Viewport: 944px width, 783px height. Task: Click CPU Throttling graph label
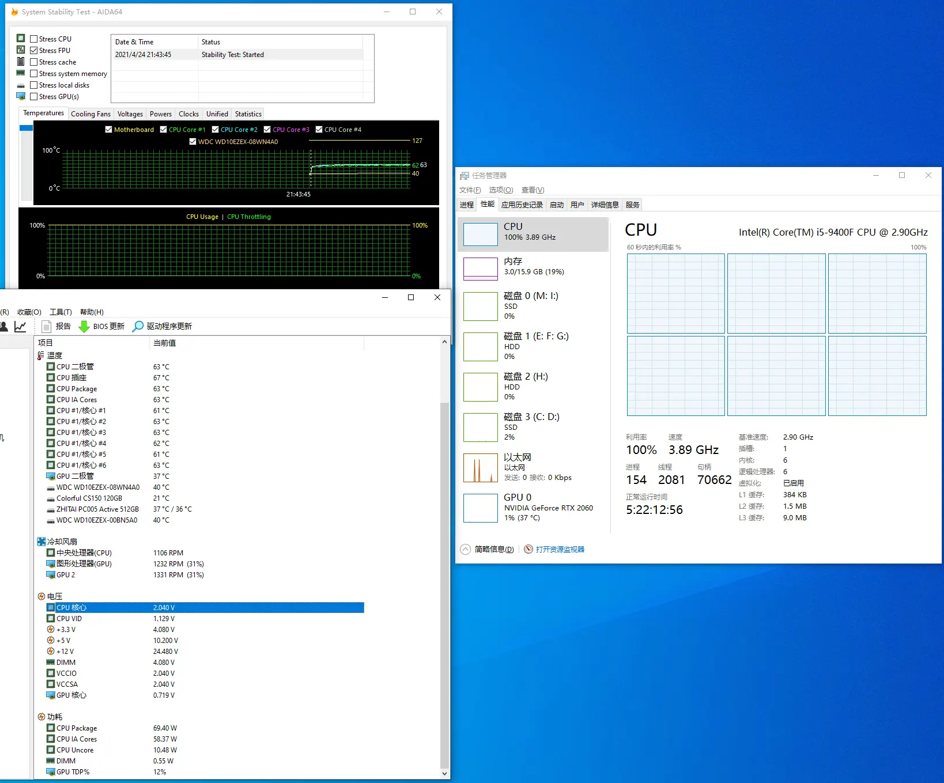click(249, 217)
